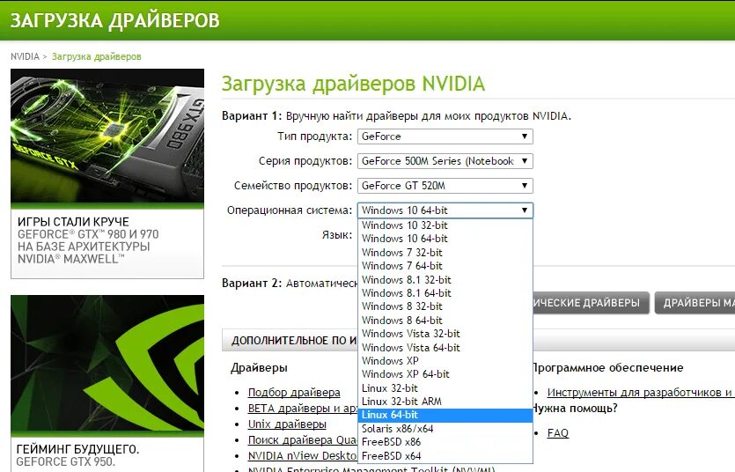The image size is (735, 472).
Task: Choose Windows 7 32-bit option
Action: pyautogui.click(x=445, y=252)
